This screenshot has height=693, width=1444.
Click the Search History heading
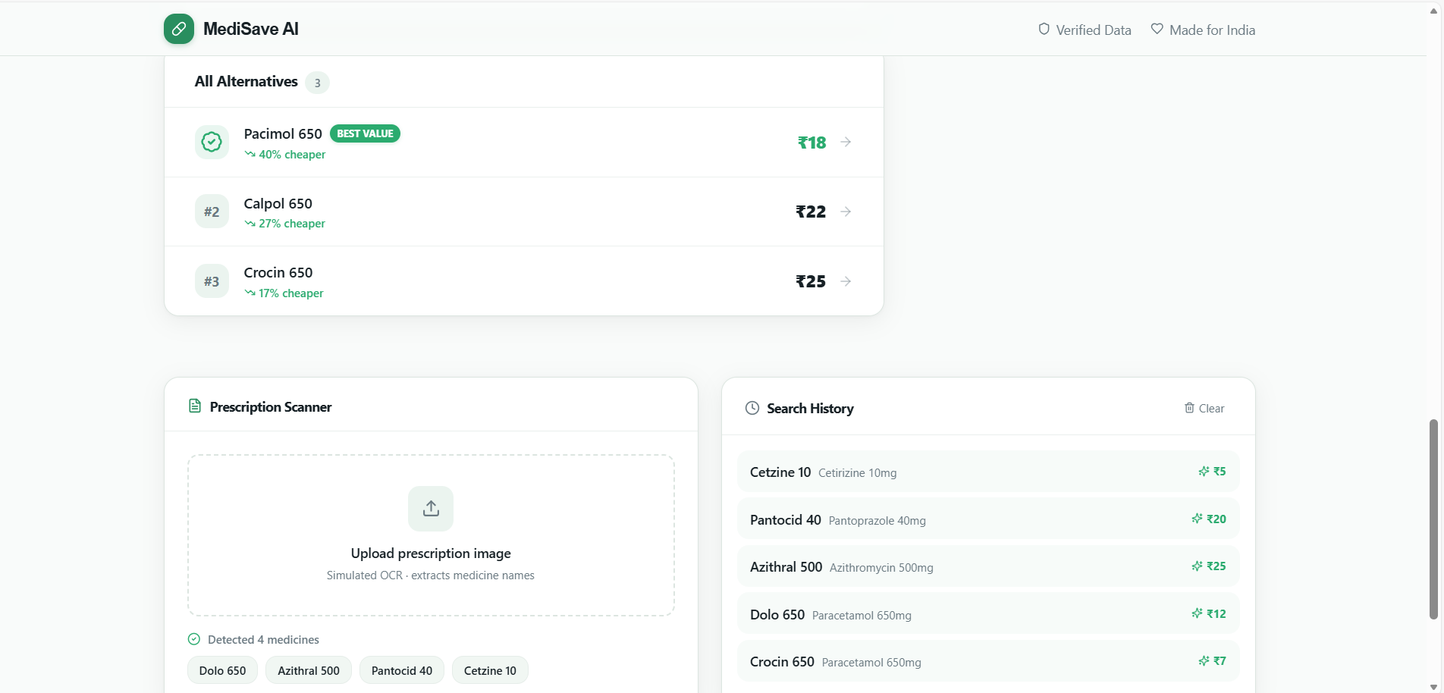[810, 409]
